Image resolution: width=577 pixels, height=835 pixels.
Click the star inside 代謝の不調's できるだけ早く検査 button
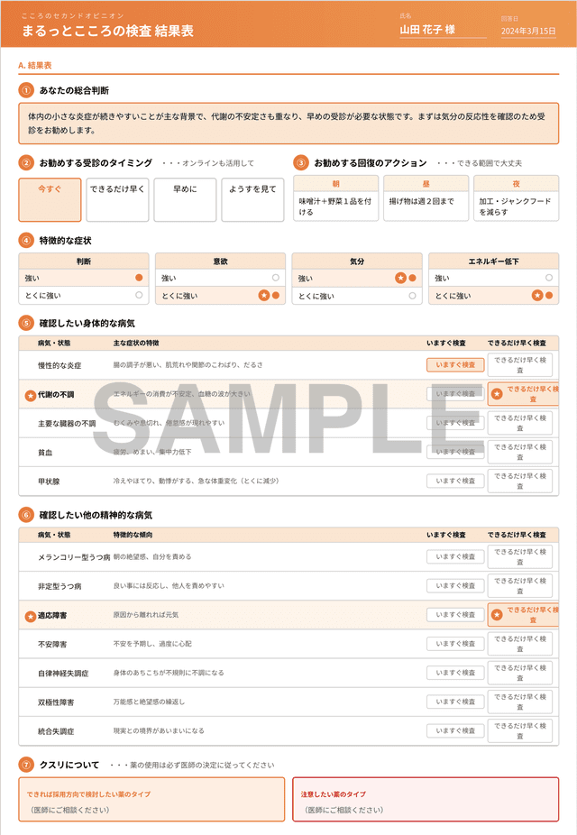point(497,393)
